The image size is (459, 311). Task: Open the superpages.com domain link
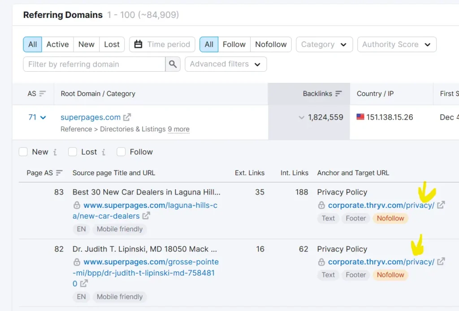point(91,117)
